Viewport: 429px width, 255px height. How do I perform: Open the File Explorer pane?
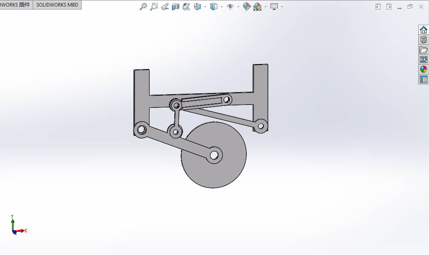(x=424, y=50)
